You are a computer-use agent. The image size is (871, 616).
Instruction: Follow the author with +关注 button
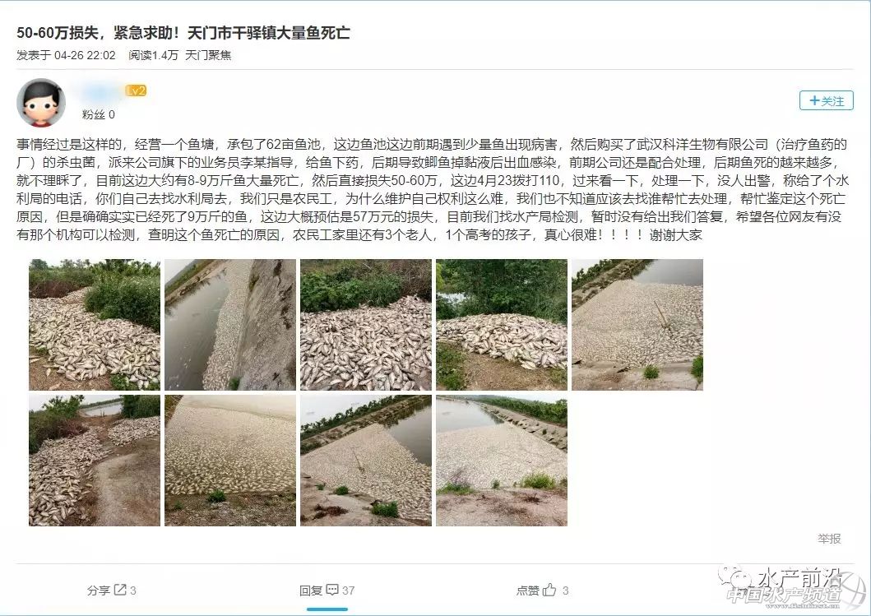(826, 100)
